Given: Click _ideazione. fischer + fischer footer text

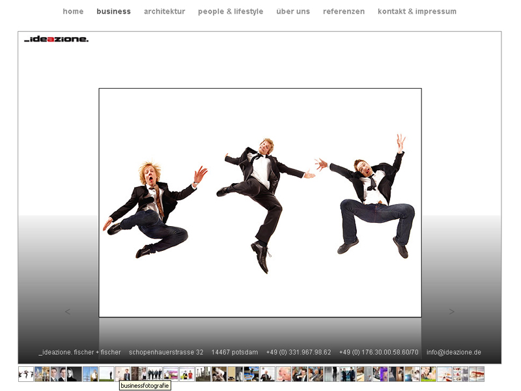Looking at the screenshot, I should click(79, 352).
